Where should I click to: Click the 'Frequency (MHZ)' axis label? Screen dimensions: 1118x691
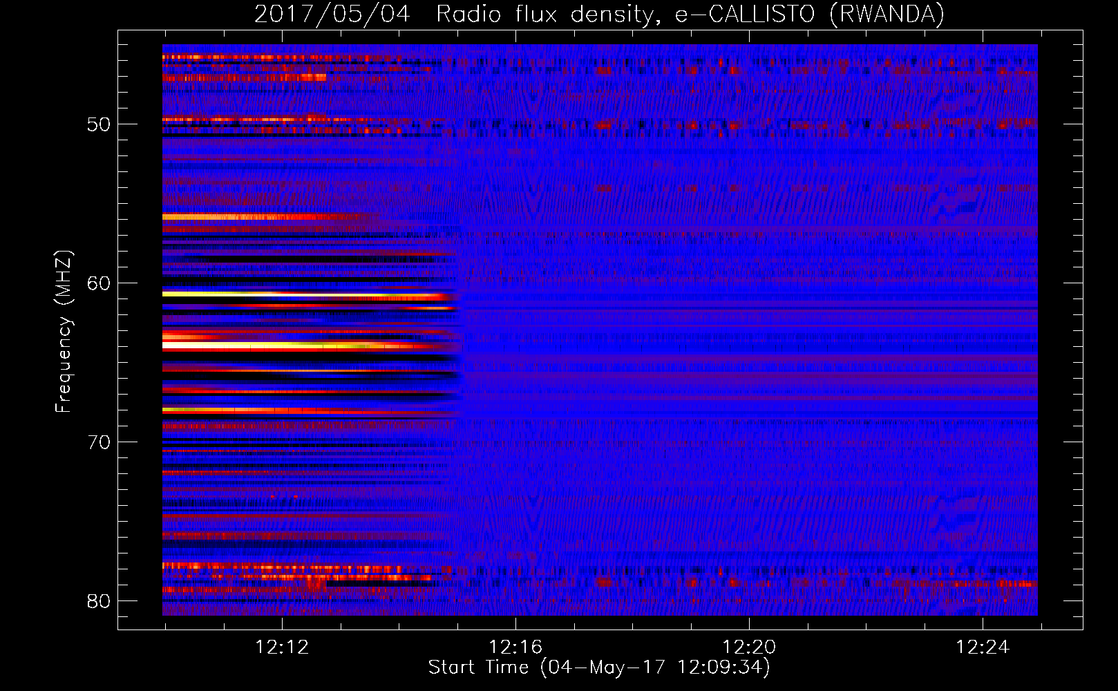click(64, 331)
